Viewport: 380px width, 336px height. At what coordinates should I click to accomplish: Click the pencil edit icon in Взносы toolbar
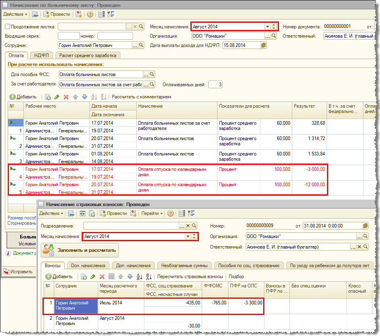93,276
